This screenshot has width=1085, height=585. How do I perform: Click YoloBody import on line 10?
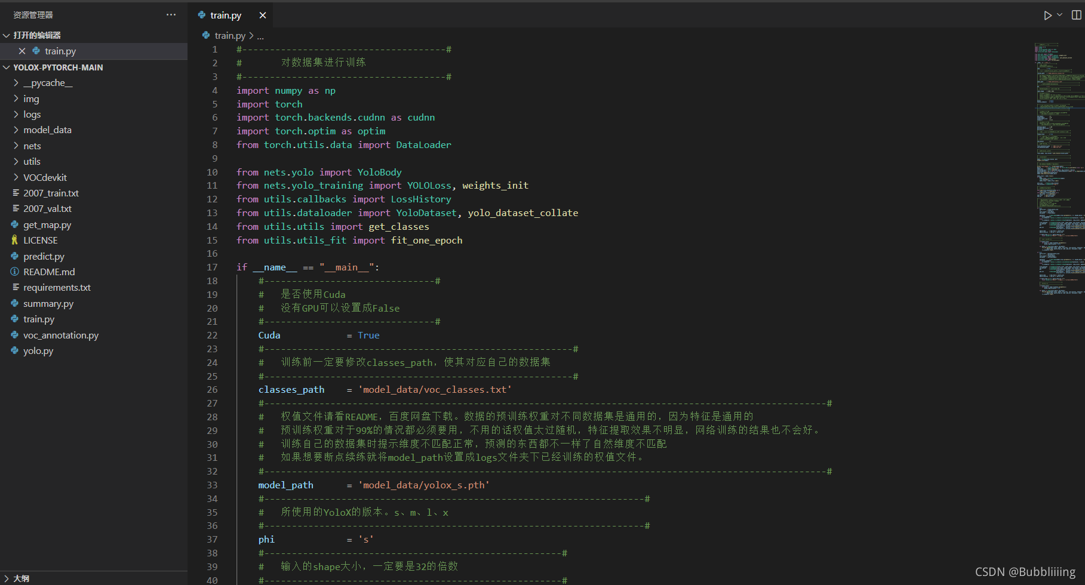point(380,173)
